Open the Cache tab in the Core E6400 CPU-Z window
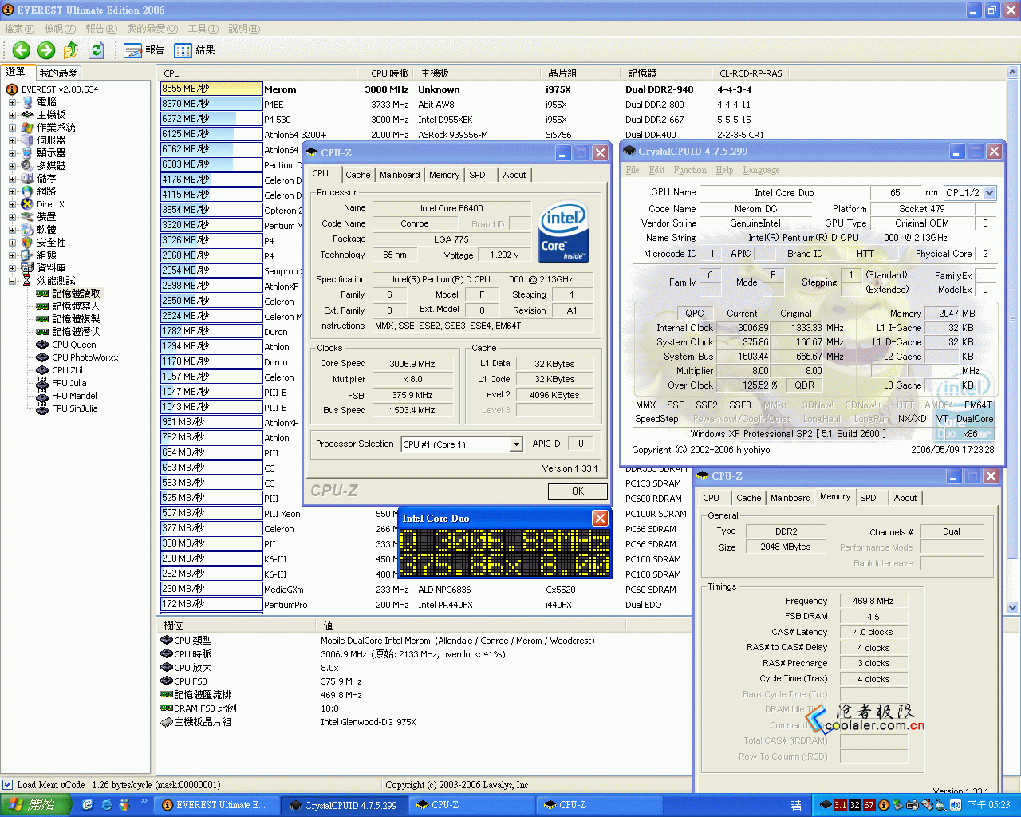The height and width of the screenshot is (817, 1021). click(x=358, y=175)
